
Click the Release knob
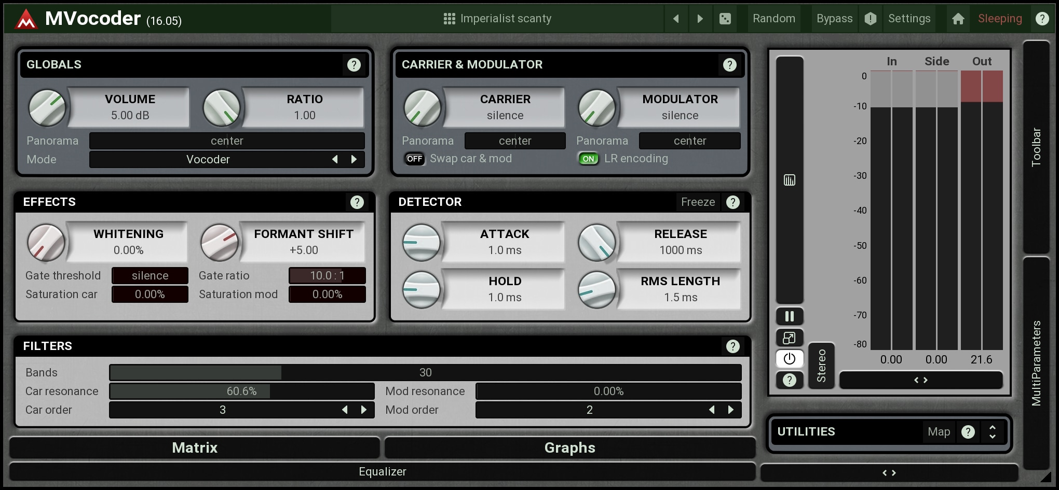(x=597, y=243)
